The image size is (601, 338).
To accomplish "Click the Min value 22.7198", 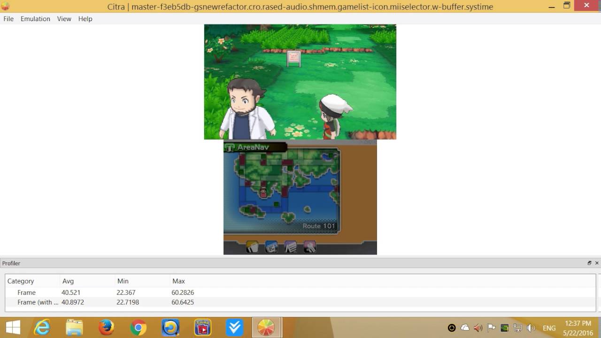I will click(128, 302).
